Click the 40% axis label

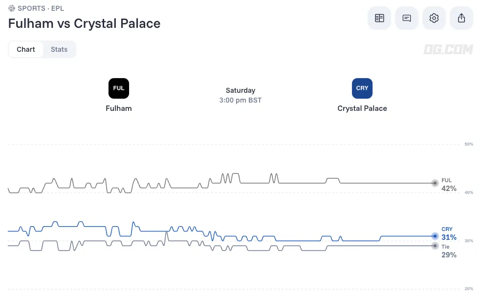coord(469,192)
